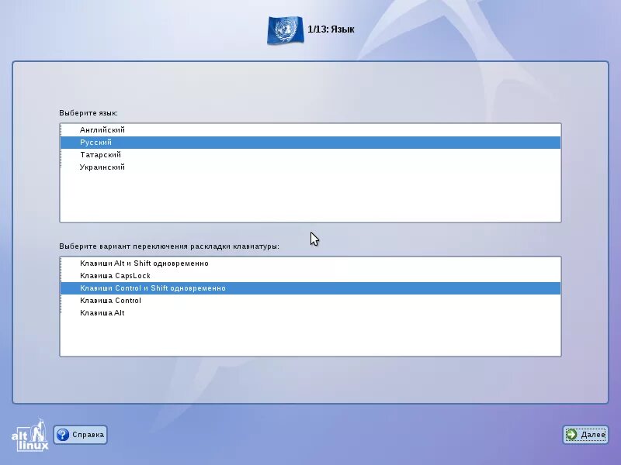Continue with the Далее button
621x465 pixels.
point(585,435)
